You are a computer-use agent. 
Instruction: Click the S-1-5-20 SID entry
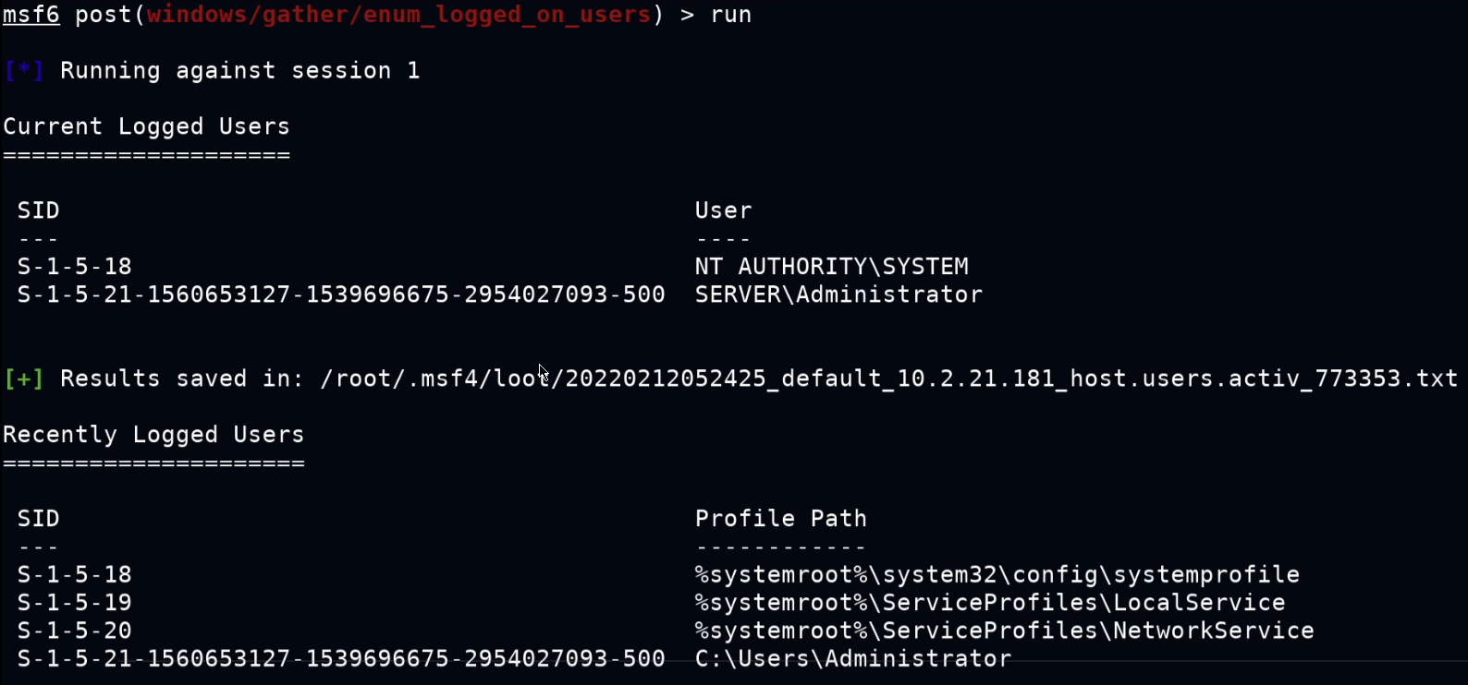75,631
